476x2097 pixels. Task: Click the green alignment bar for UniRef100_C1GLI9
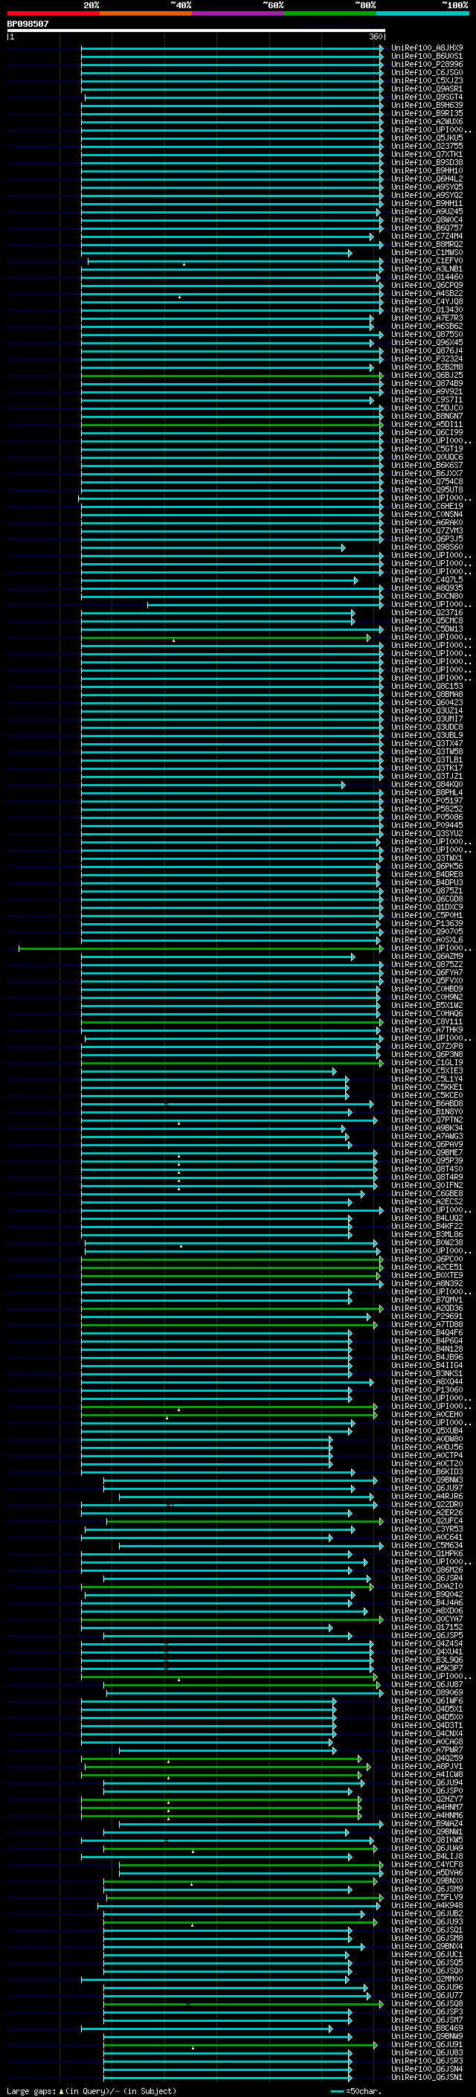[232, 1062]
